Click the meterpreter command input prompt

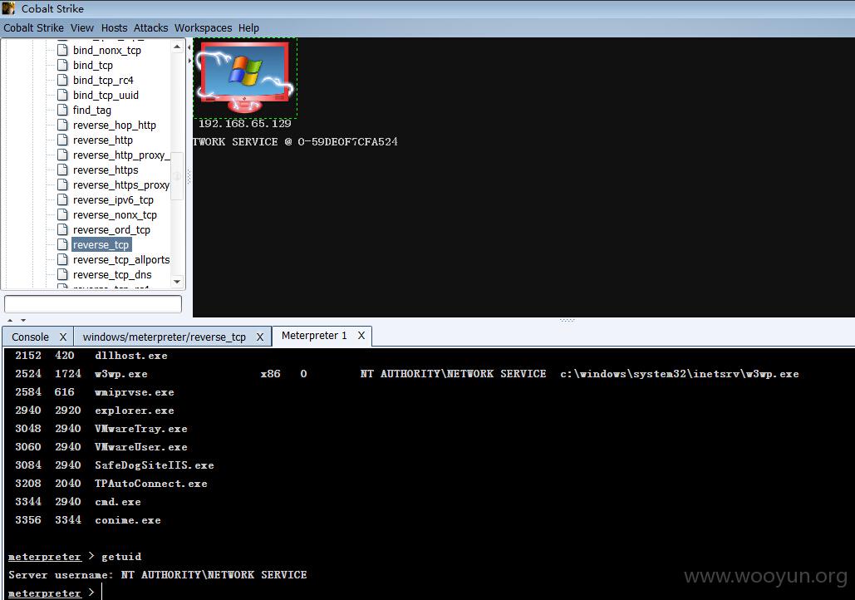[52, 593]
